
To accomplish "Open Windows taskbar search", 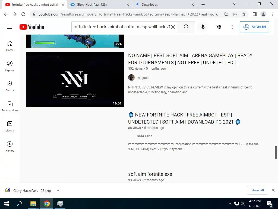I will pos(20,204).
